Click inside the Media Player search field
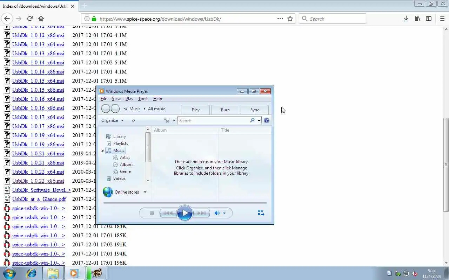 point(213,120)
